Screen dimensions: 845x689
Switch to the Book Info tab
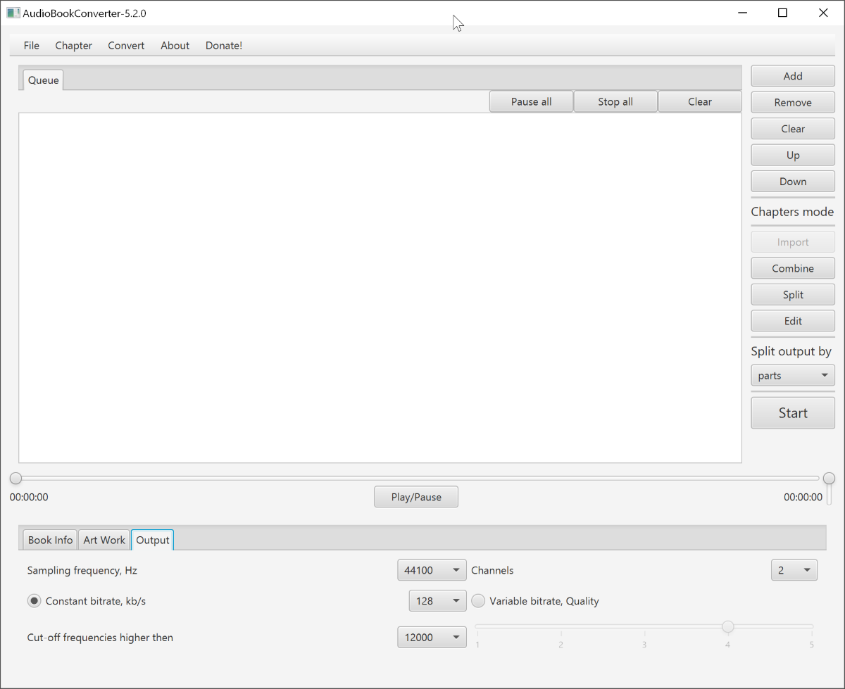coord(50,540)
